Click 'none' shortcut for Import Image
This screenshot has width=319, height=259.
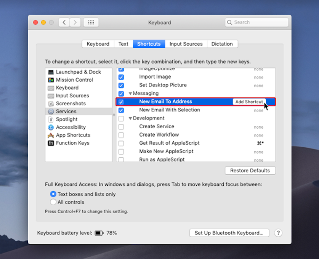pyautogui.click(x=259, y=77)
